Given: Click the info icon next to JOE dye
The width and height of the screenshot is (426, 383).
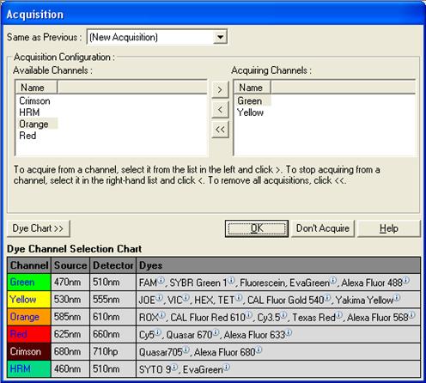Looking at the screenshot, I should 159,297.
